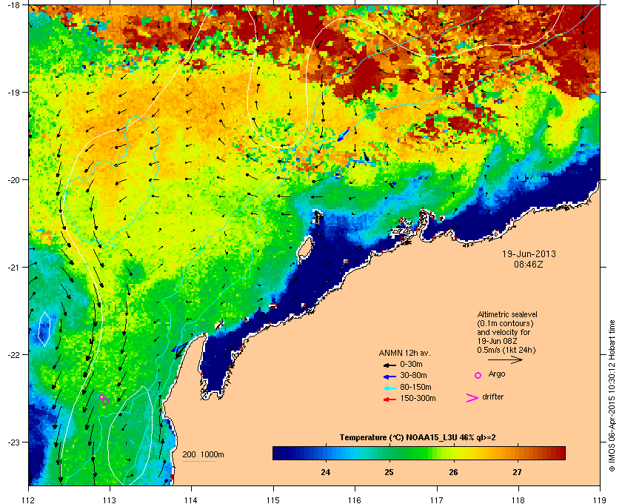
Task: Click the black 0-30m arrow in legend
Action: [389, 365]
